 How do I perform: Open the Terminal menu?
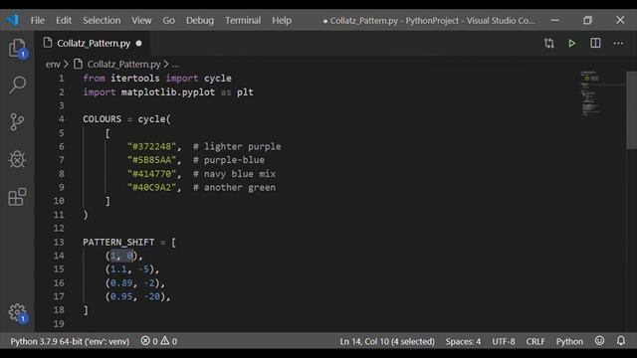click(243, 20)
